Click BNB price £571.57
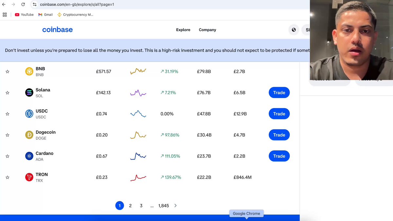This screenshot has width=393, height=221. point(103,71)
